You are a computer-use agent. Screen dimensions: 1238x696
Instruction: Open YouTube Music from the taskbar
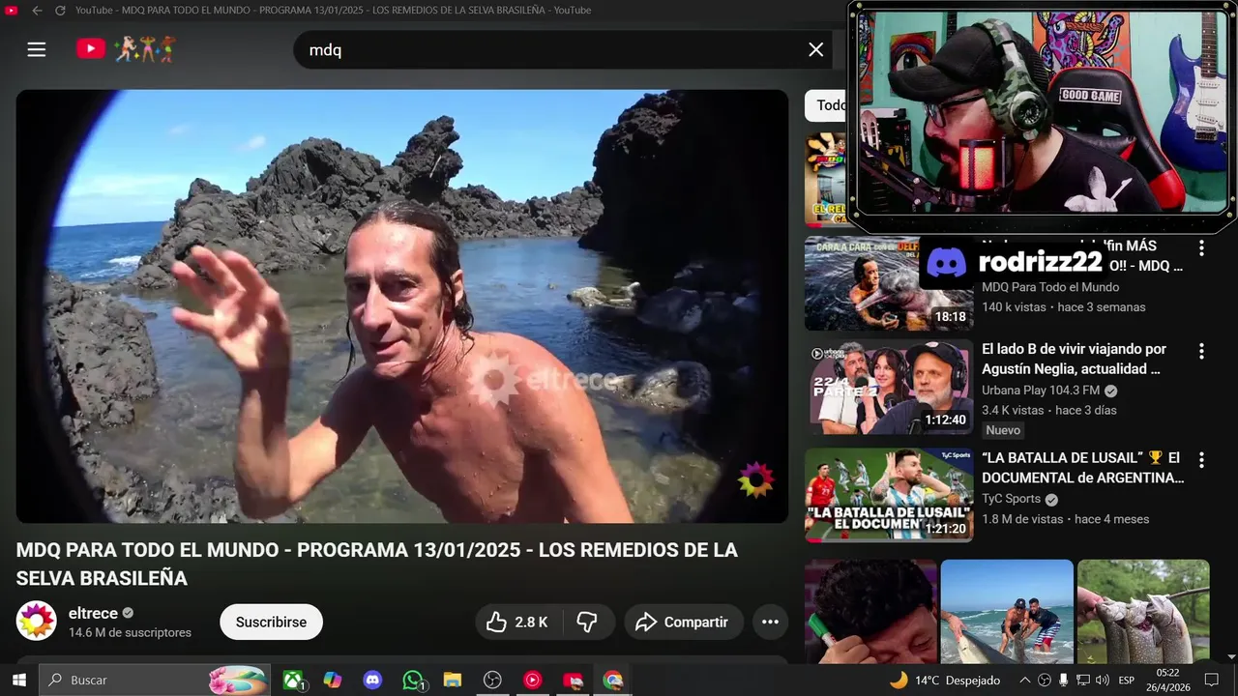tap(532, 681)
